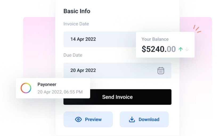
Task: Click the Preview button label
Action: (x=93, y=120)
